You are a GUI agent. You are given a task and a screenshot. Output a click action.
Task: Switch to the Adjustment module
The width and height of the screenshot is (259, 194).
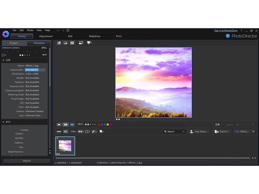(x=46, y=36)
